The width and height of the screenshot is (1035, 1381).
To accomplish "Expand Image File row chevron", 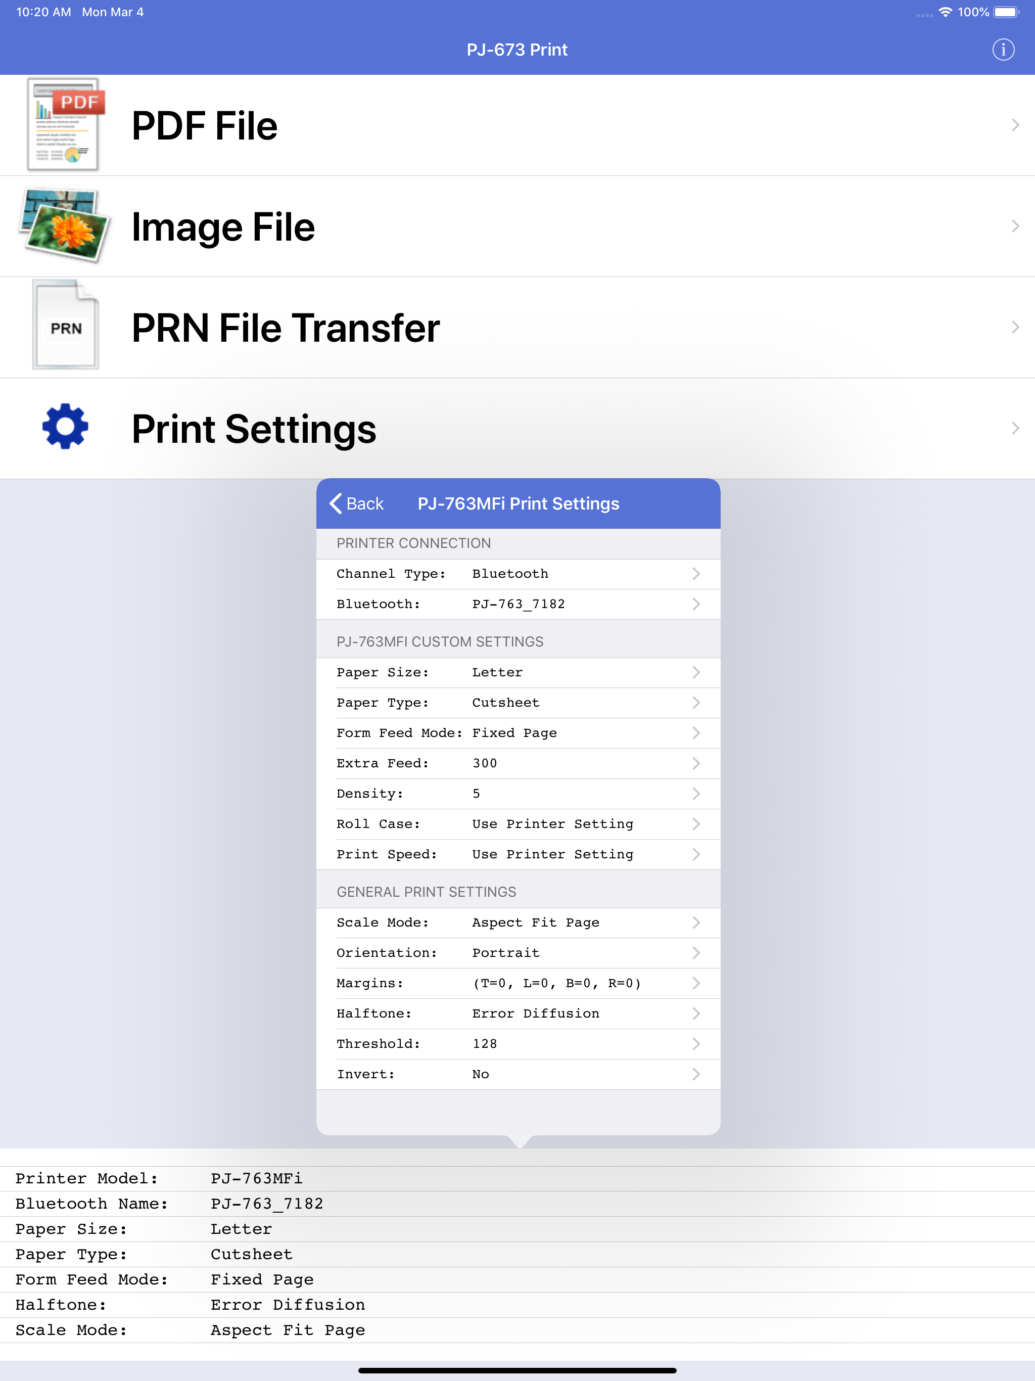I will pos(1016,226).
